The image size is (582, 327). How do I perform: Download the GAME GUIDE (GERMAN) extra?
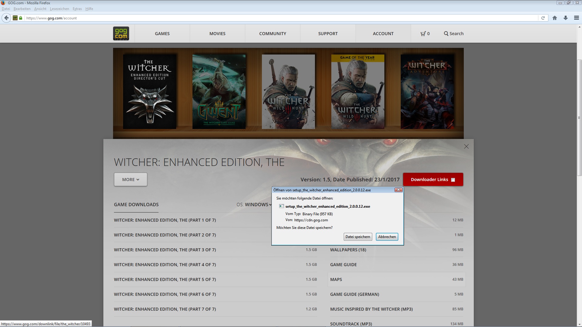396,294
